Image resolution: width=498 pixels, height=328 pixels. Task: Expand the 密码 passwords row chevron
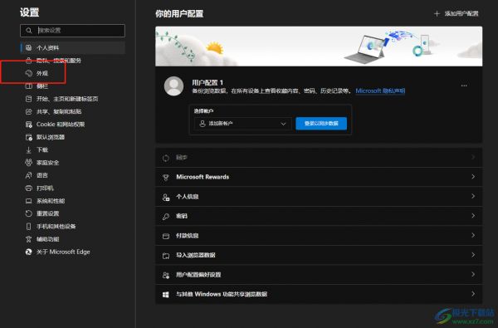tap(473, 216)
